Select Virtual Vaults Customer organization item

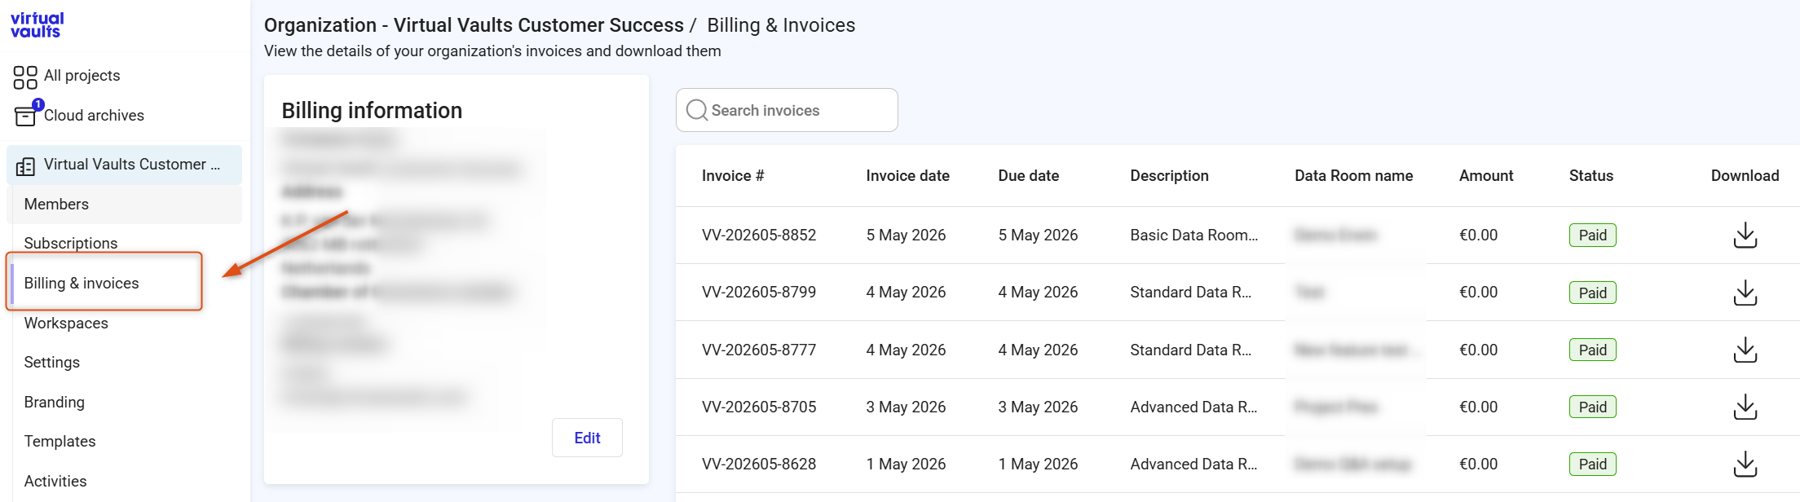tap(124, 165)
